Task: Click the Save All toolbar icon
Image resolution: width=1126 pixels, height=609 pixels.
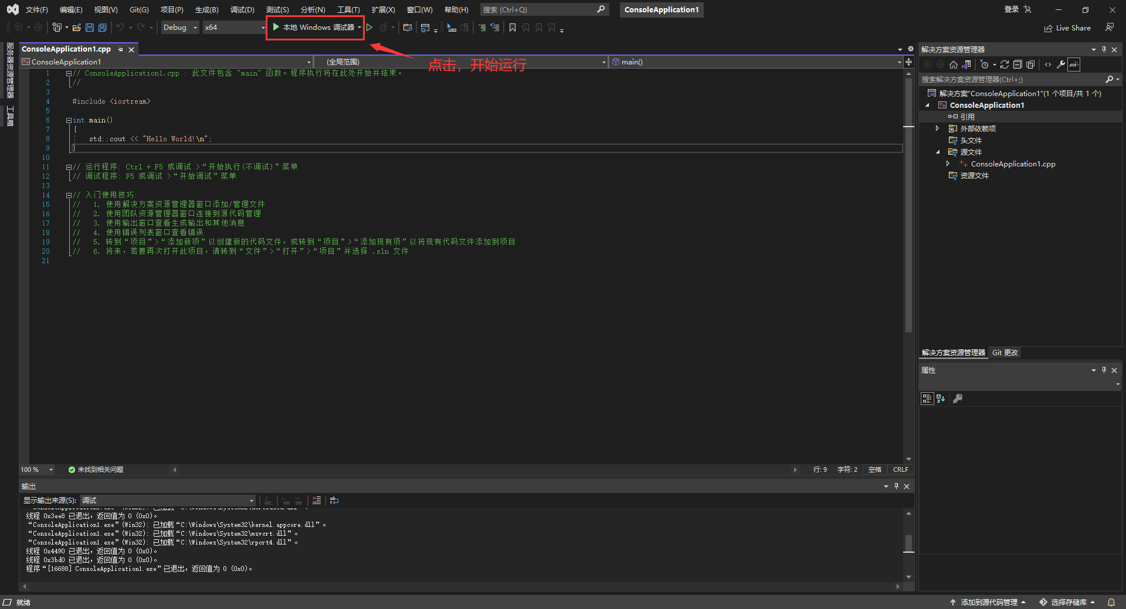Action: [103, 28]
